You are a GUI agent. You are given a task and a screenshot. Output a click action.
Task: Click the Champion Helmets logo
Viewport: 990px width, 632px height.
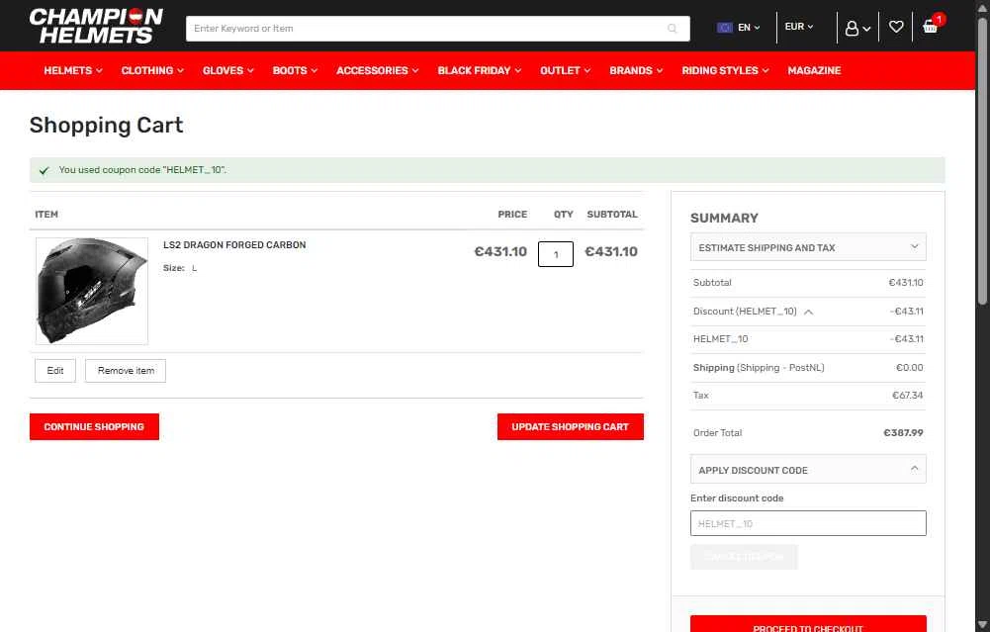[96, 26]
